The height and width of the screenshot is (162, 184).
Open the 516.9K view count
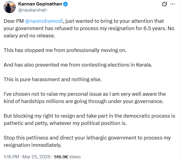pyautogui.click(x=61, y=157)
